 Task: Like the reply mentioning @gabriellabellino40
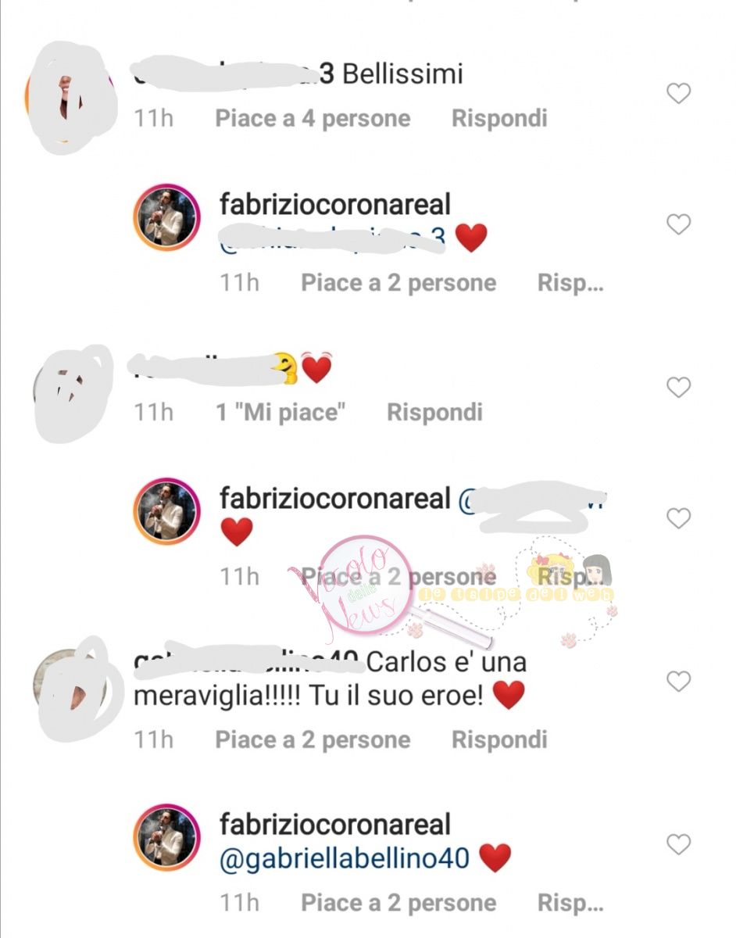tap(678, 844)
